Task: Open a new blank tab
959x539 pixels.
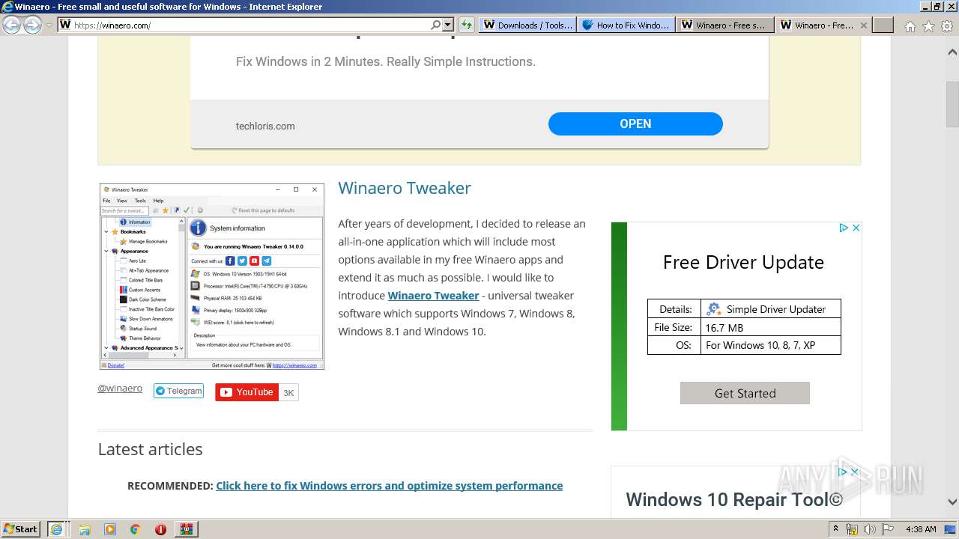Action: point(883,25)
